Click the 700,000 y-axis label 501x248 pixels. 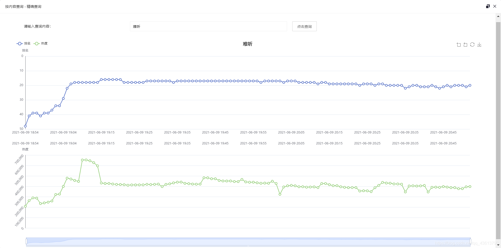coord(19,159)
